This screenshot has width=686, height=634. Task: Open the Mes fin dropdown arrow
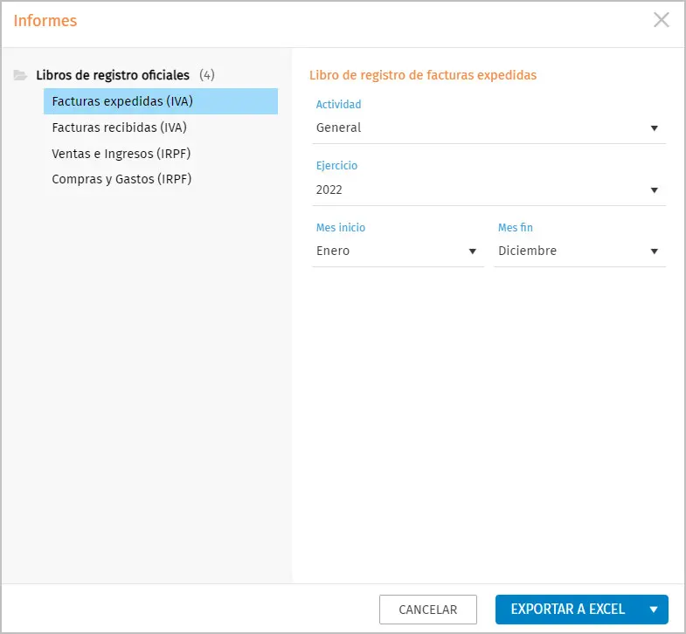(654, 252)
